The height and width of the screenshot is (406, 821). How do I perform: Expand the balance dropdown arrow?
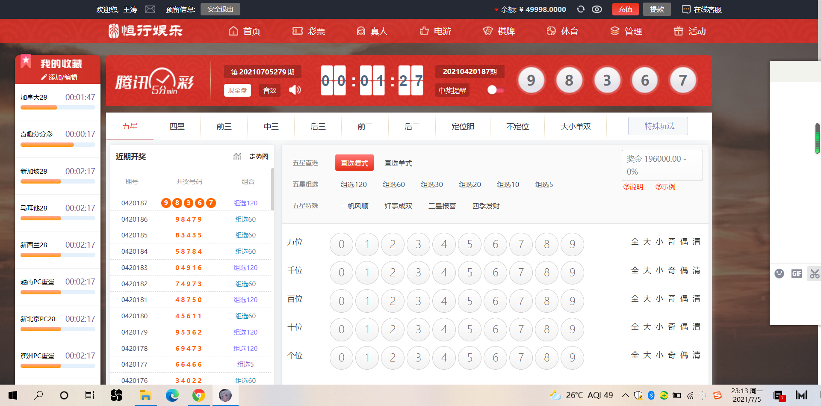[496, 9]
